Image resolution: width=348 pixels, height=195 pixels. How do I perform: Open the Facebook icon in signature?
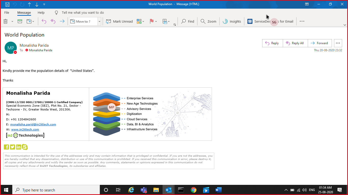pos(6,147)
